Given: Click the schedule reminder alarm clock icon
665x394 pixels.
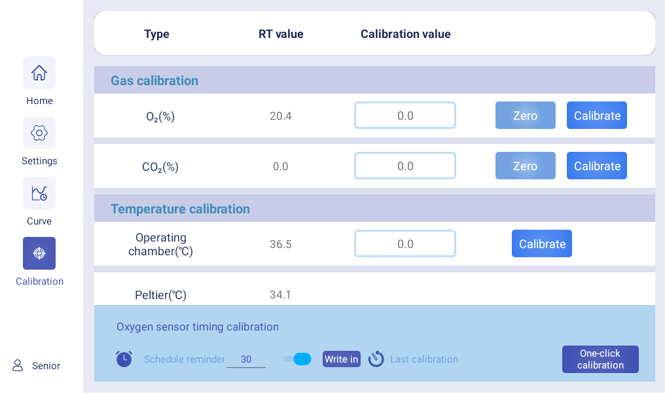Looking at the screenshot, I should pos(124,359).
